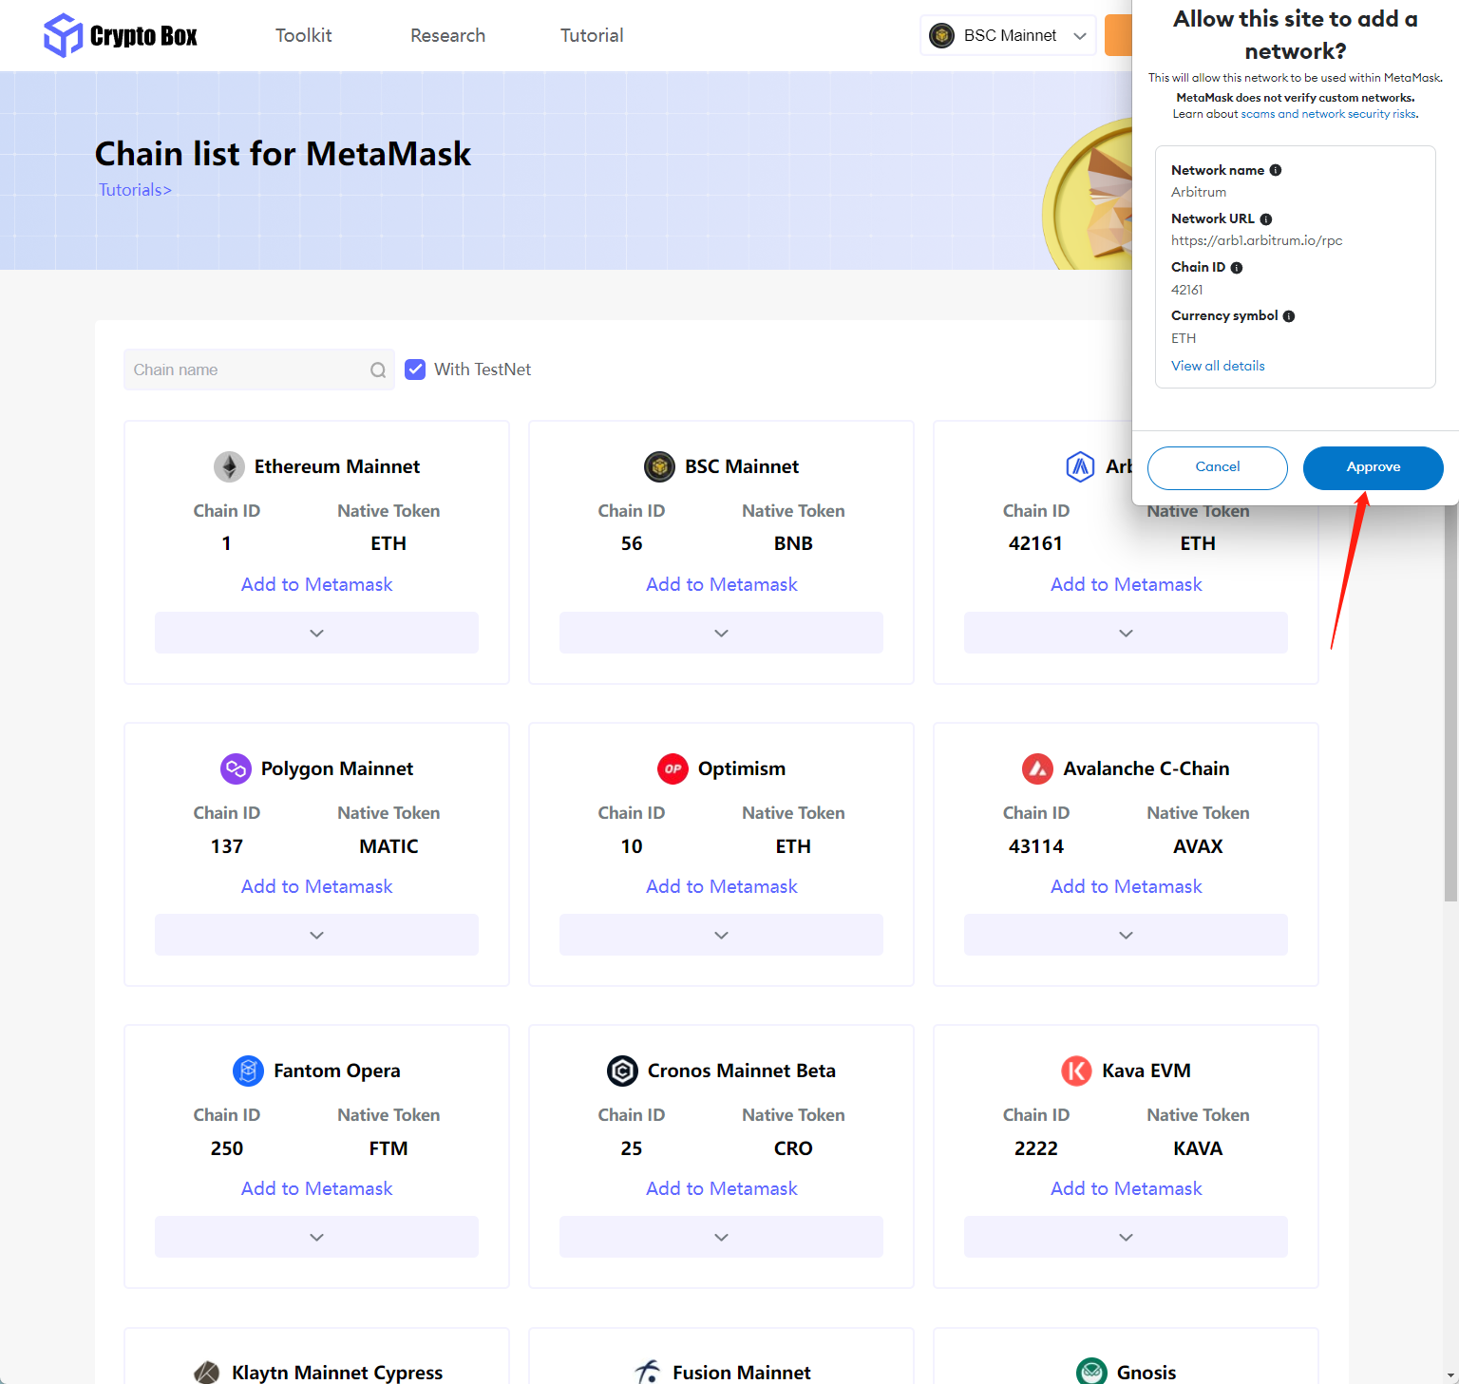This screenshot has width=1459, height=1384.
Task: Click the Chain list for MetaMask heading
Action: pos(283,154)
